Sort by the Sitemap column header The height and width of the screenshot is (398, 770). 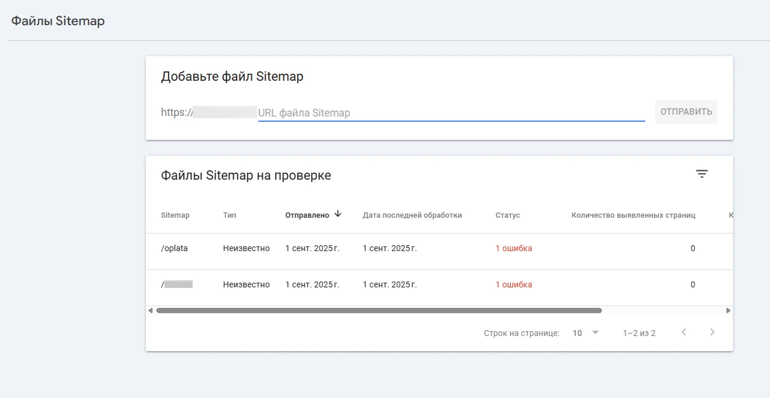[175, 215]
